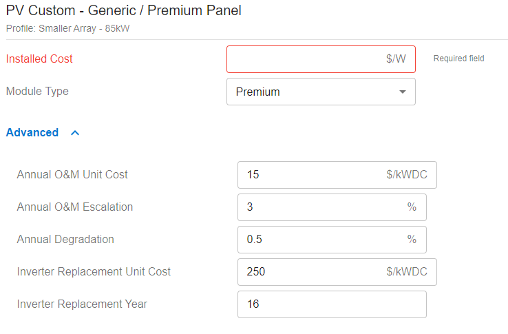Collapse Advanced section using chevron icon

coord(75,133)
